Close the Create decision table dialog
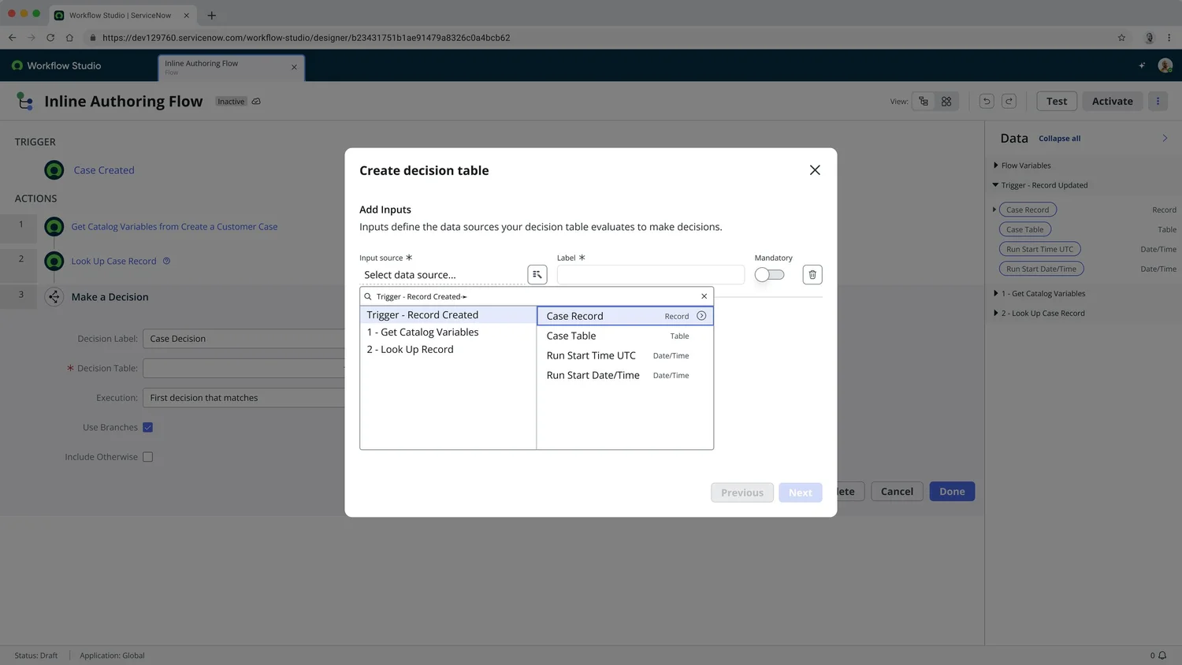The width and height of the screenshot is (1182, 665). point(815,170)
